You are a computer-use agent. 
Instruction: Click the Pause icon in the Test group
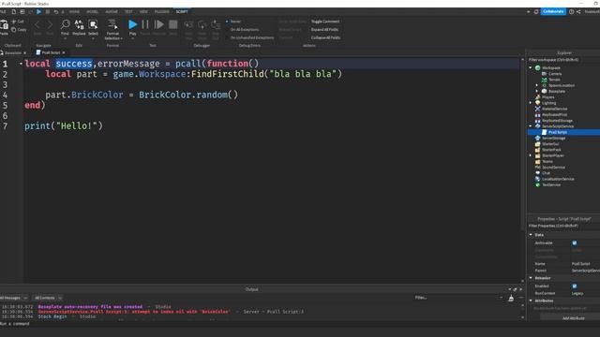(145, 25)
